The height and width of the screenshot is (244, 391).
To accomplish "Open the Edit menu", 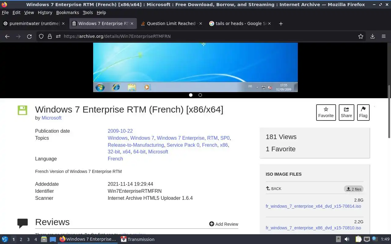I will [x=16, y=13].
